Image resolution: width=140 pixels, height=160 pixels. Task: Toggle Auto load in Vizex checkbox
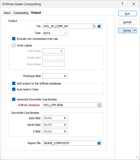pyautogui.click(x=14, y=89)
